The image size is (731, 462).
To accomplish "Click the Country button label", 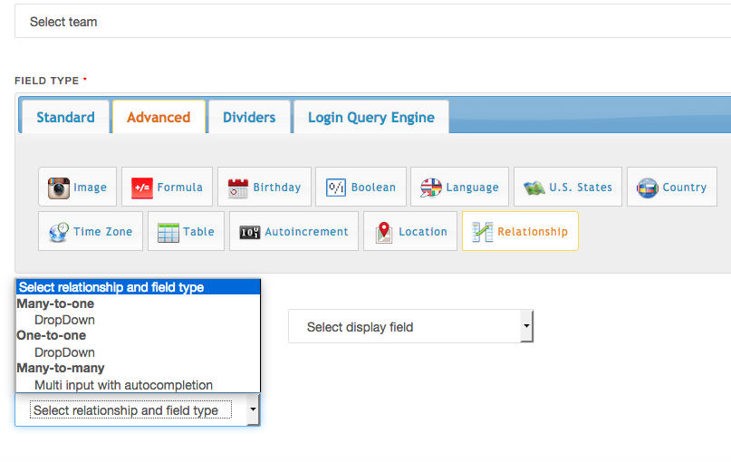I will click(x=685, y=188).
